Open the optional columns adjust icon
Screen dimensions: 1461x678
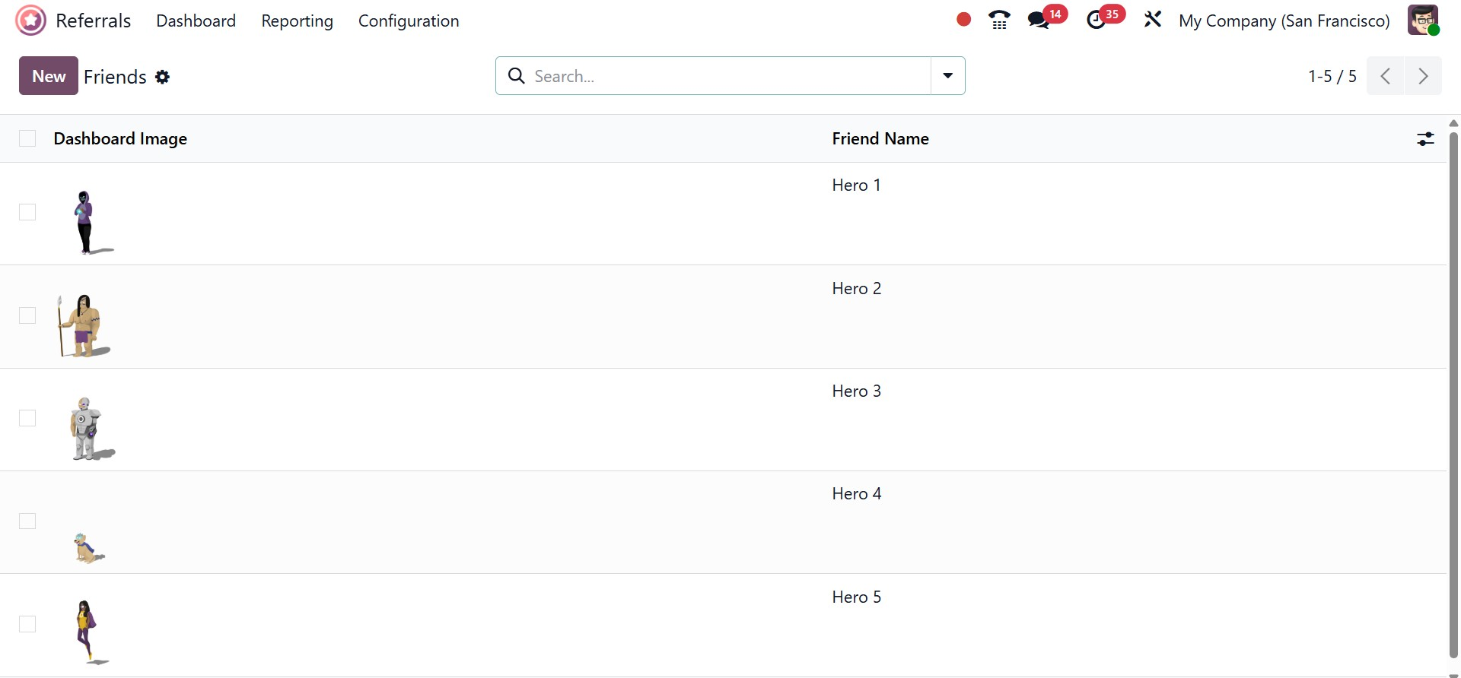coord(1425,138)
